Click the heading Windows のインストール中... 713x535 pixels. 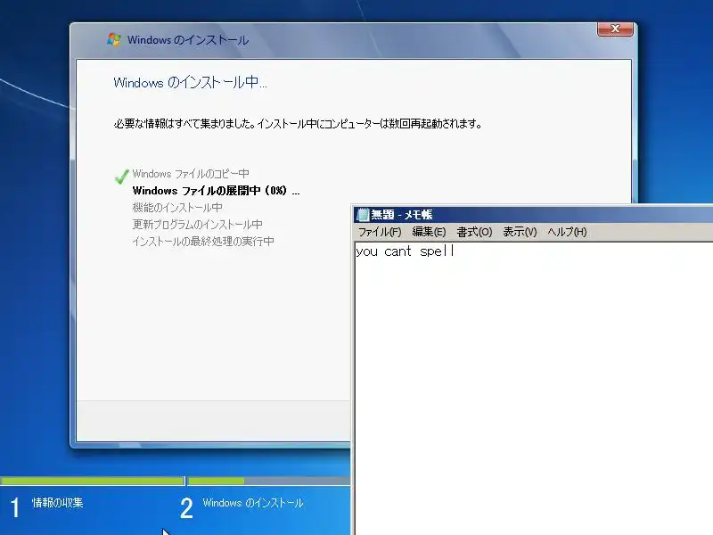(x=190, y=82)
